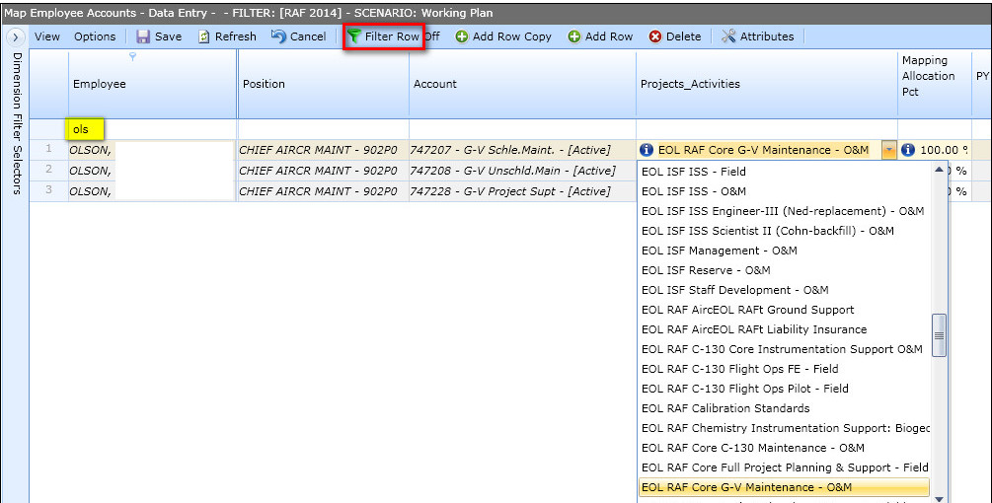Select highlighted 'EOL RAF Core G-V Maintenance - O&M' list item
This screenshot has height=503, width=992.
click(785, 487)
